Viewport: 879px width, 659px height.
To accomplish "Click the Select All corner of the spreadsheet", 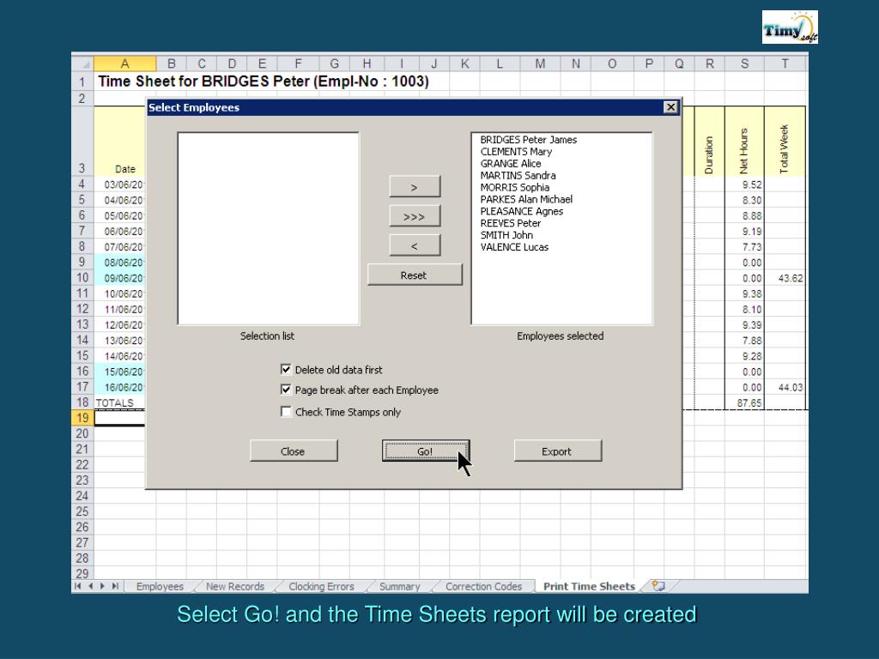I will [x=83, y=63].
